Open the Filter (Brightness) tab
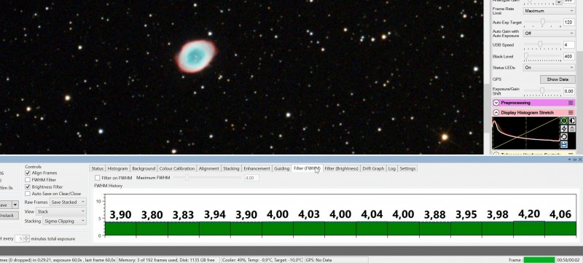 tap(341, 168)
